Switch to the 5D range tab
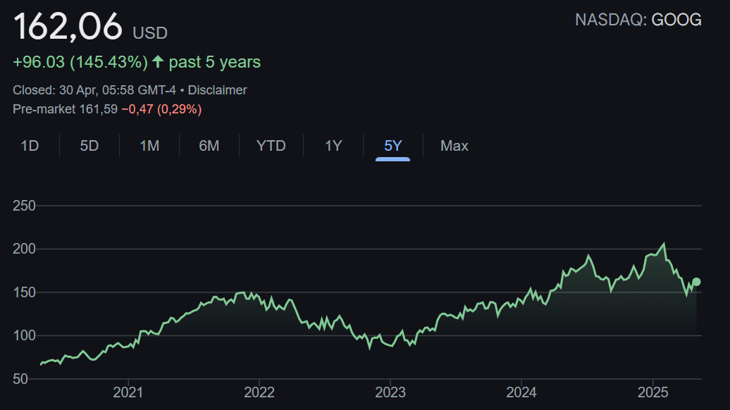 [x=89, y=146]
